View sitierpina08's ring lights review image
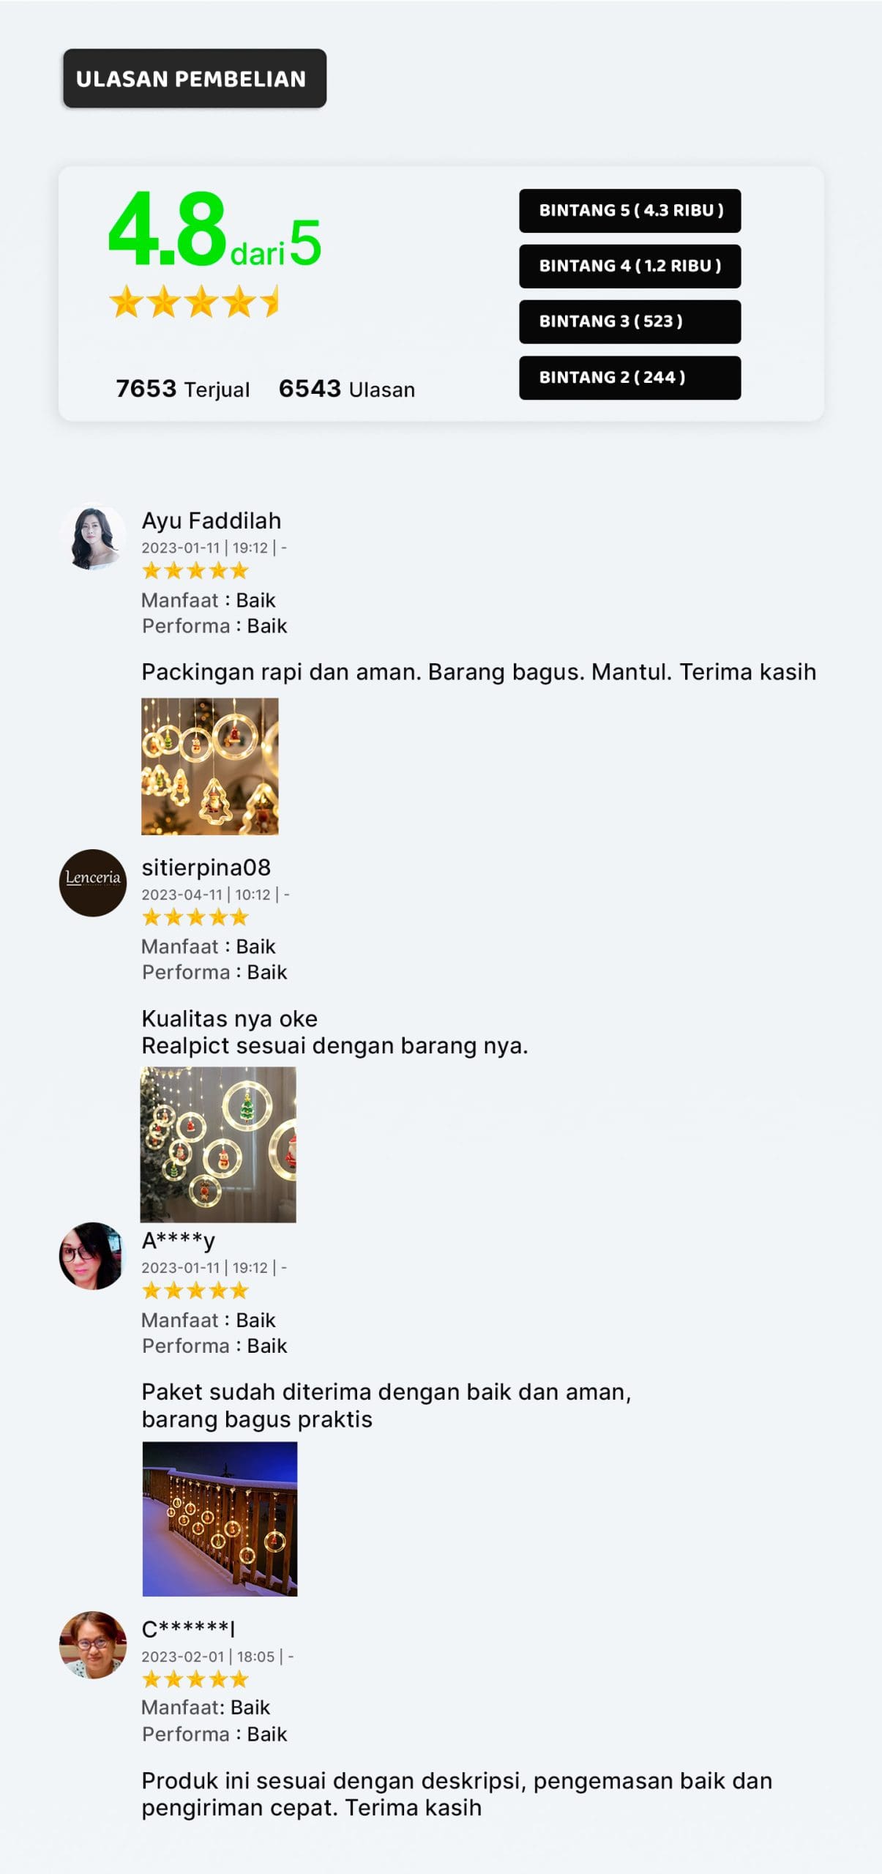The width and height of the screenshot is (882, 1874). coord(218,1144)
